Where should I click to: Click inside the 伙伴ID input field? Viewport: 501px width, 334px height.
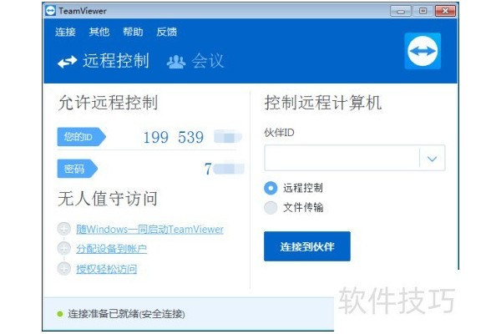[x=342, y=158]
